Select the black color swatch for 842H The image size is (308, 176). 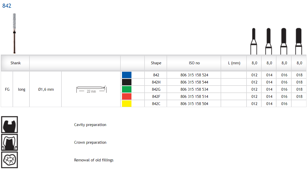(127, 82)
